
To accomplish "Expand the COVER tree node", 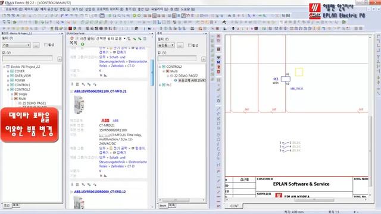I will point(8,71).
